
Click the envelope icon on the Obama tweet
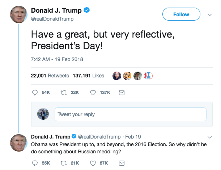click(122, 163)
